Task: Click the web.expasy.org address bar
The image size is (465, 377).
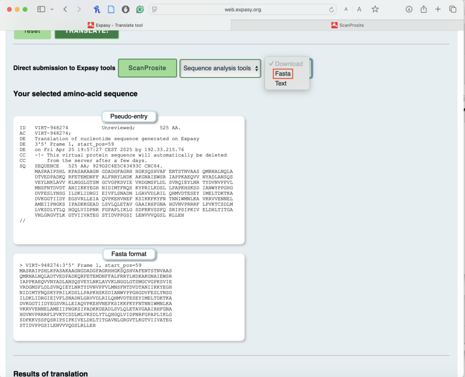Action: 242,10
